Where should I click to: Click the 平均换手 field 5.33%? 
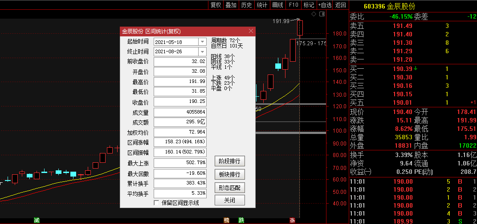pyautogui.click(x=180, y=193)
